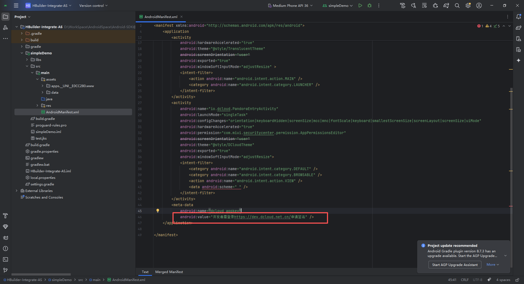Open the Version control dropdown

pyautogui.click(x=93, y=5)
